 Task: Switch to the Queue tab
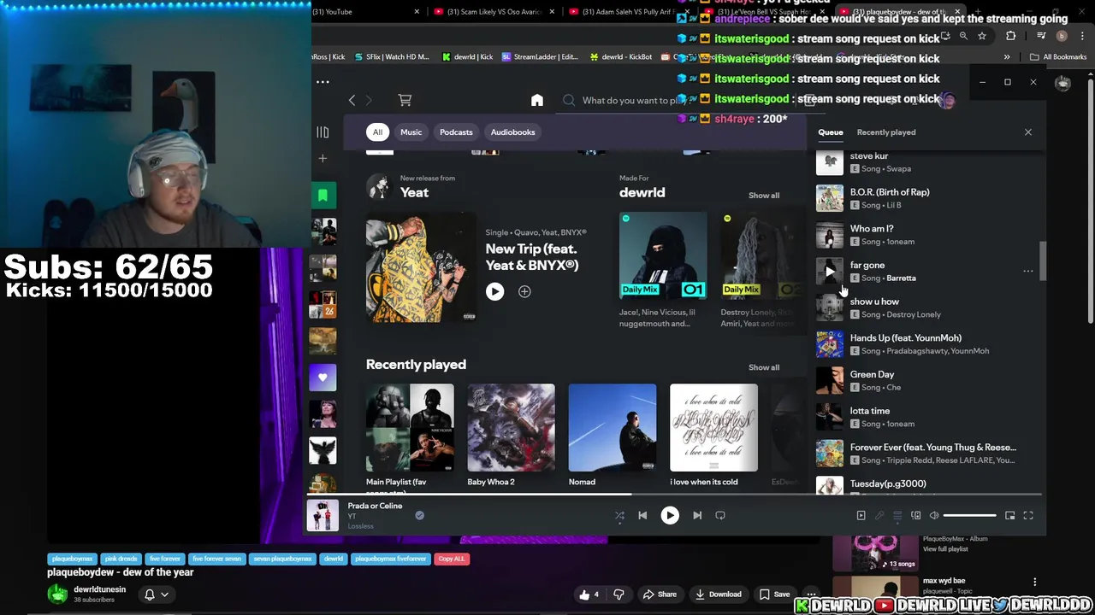tap(831, 132)
